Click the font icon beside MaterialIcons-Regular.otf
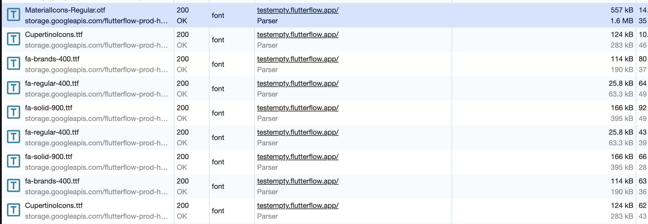The image size is (648, 224). [x=13, y=15]
